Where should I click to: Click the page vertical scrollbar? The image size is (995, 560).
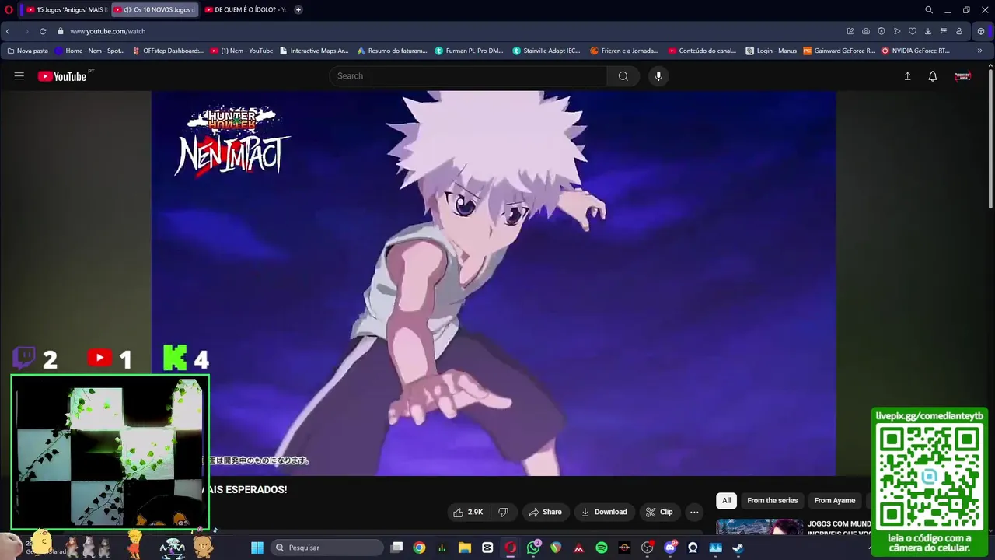pos(990,138)
